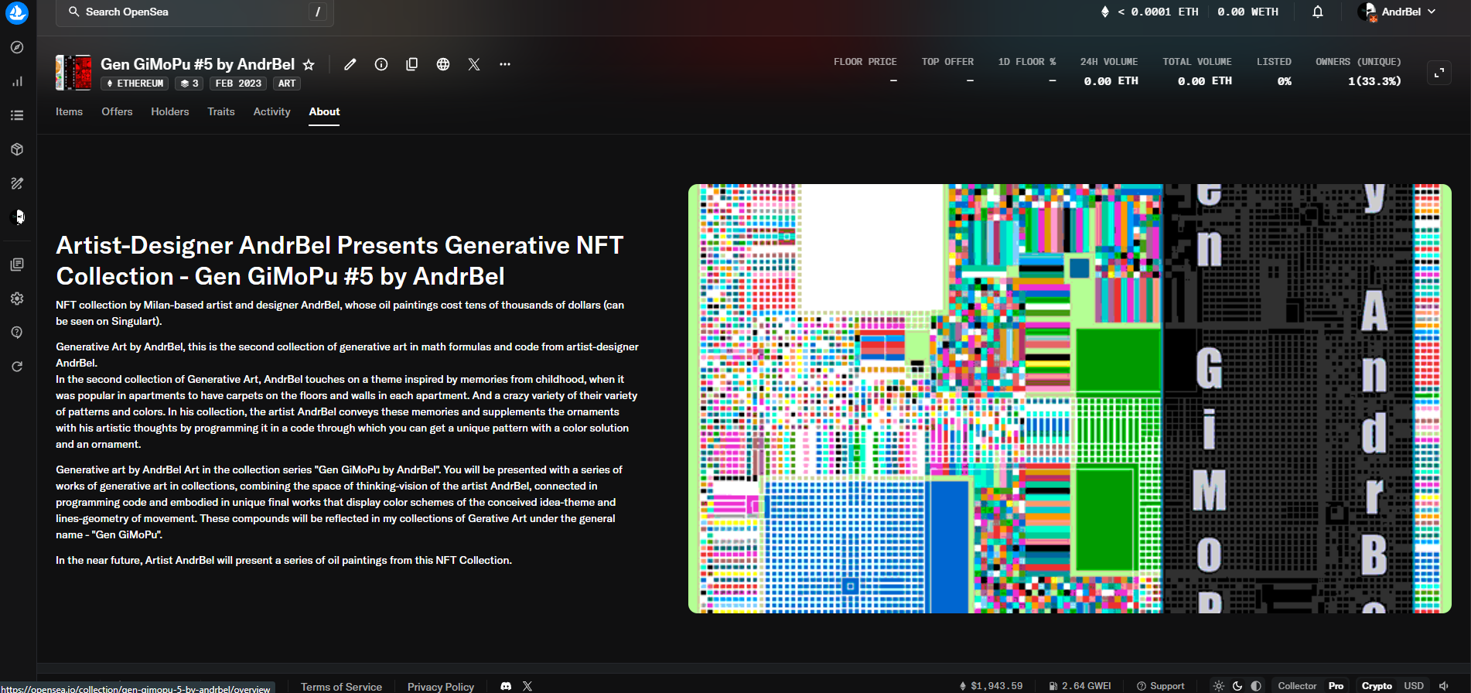Copy the collection link icon
The height and width of the screenshot is (693, 1471).
coord(412,64)
